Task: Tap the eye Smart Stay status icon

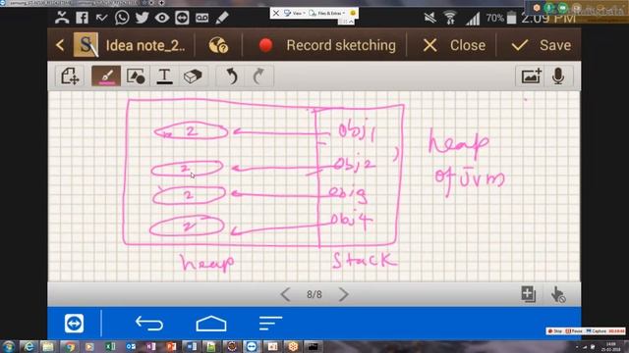Action: [161, 18]
